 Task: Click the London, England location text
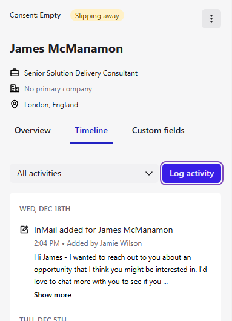click(51, 105)
